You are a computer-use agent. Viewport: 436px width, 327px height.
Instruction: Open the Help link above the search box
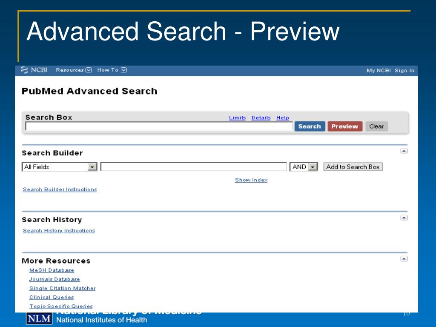pyautogui.click(x=283, y=118)
